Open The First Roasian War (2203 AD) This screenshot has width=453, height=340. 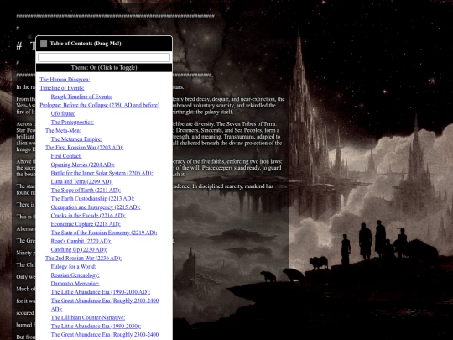[85, 148]
